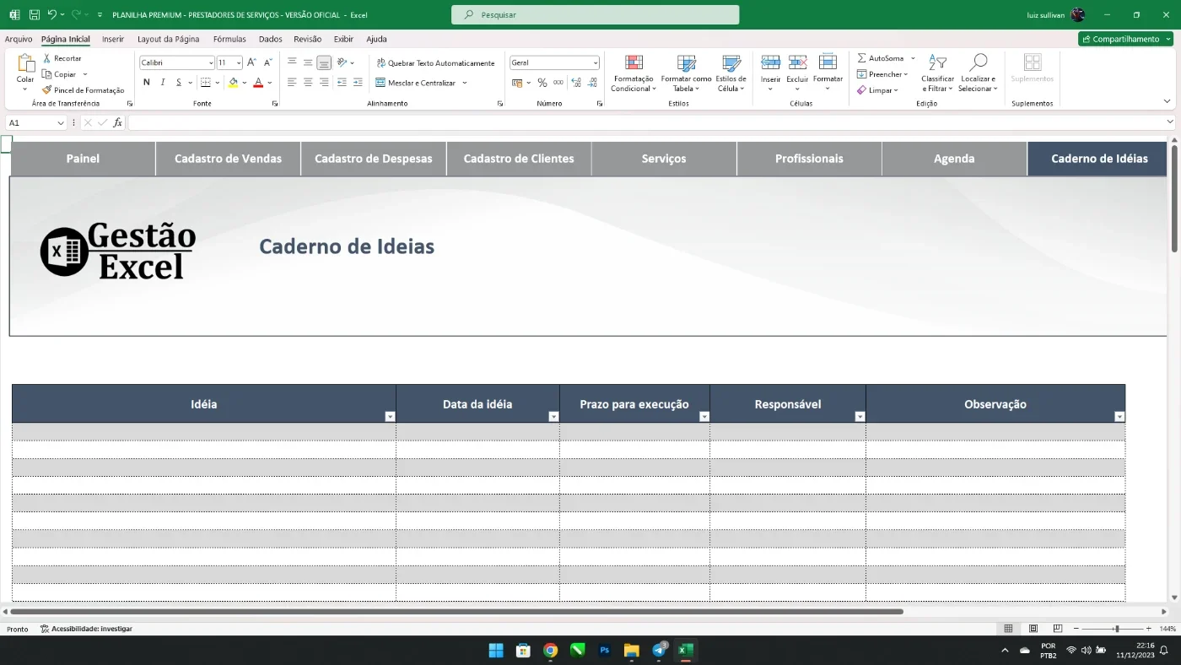The height and width of the screenshot is (665, 1181).
Task: Click the cell borders icon
Action: (205, 83)
